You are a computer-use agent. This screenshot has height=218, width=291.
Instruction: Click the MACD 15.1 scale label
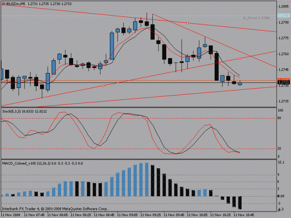point(281,162)
